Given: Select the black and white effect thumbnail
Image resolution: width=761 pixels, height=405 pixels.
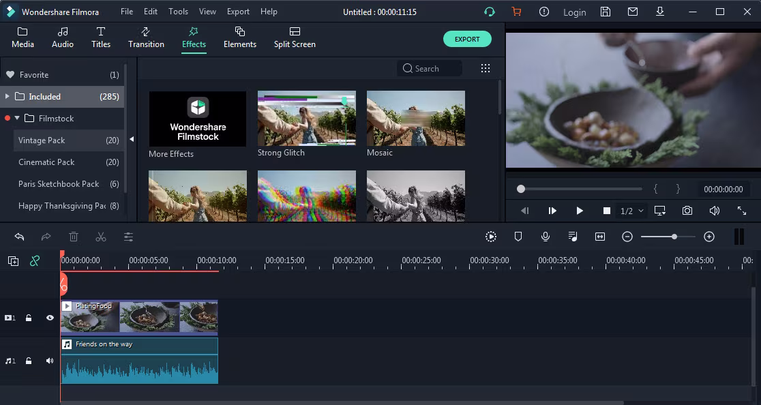Looking at the screenshot, I should click(x=416, y=196).
